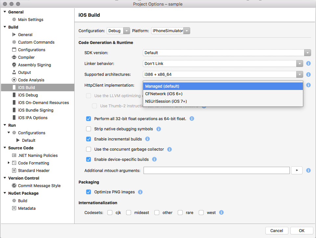316x238 pixels.
Task: Select the Standard Header hash icon
Action: (14, 171)
